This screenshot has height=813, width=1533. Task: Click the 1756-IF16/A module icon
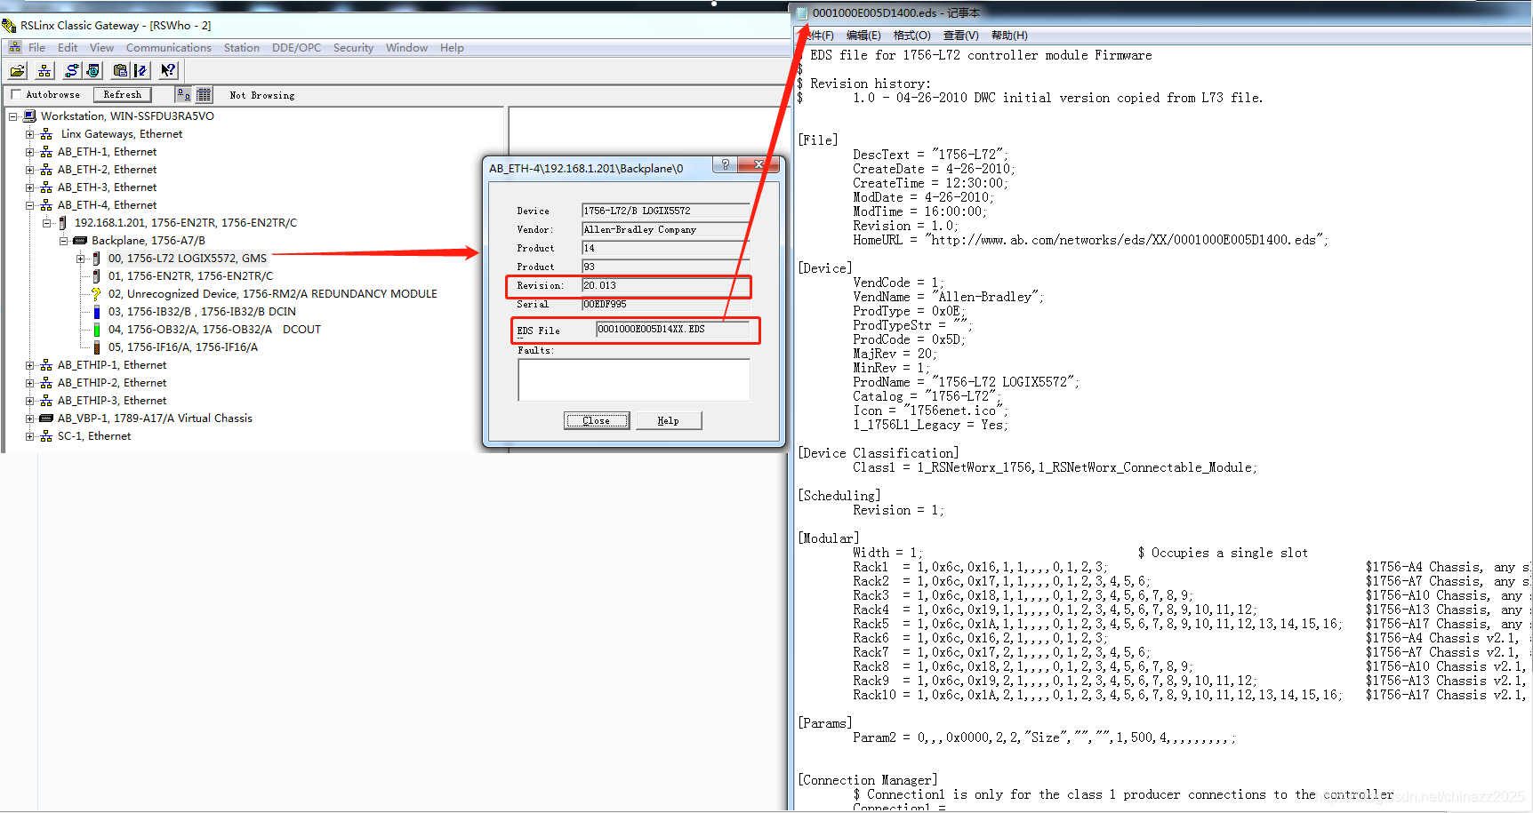pos(97,347)
